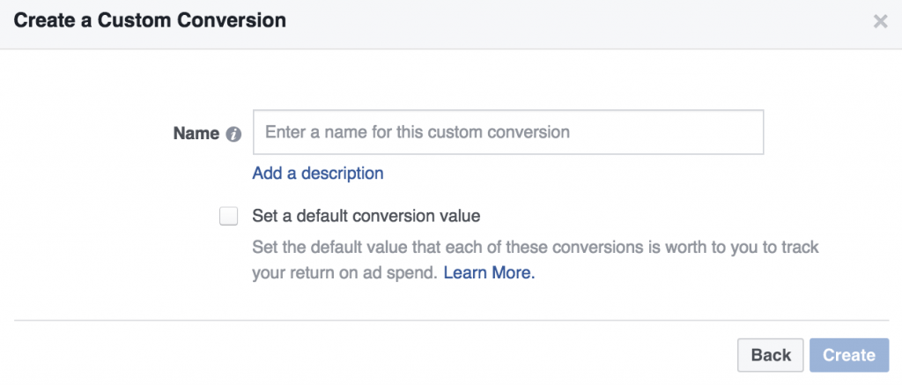Click the word 'description' in the link
The width and height of the screenshot is (902, 385).
click(x=343, y=174)
